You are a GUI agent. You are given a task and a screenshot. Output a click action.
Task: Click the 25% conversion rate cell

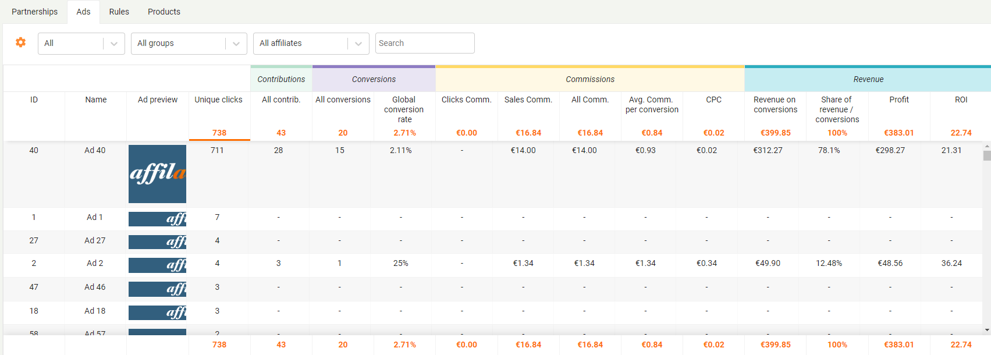[x=400, y=263]
